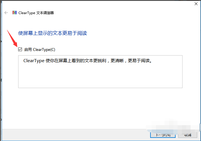
Task: Click the blue heading 使屏幕上显示的文本更易于阅读
Action: click(53, 33)
